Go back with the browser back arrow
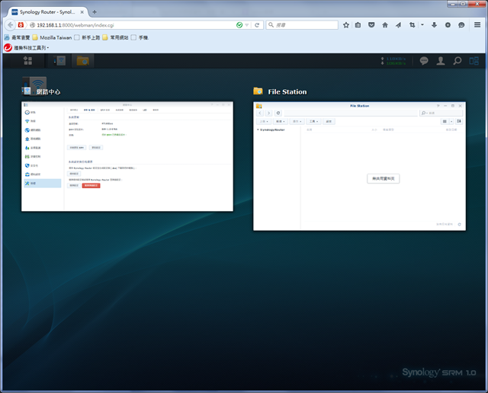Image resolution: width=488 pixels, height=393 pixels. pos(10,25)
